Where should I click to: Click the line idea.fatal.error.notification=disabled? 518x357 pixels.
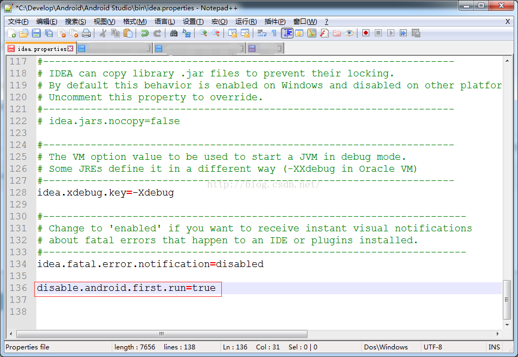pyautogui.click(x=150, y=264)
